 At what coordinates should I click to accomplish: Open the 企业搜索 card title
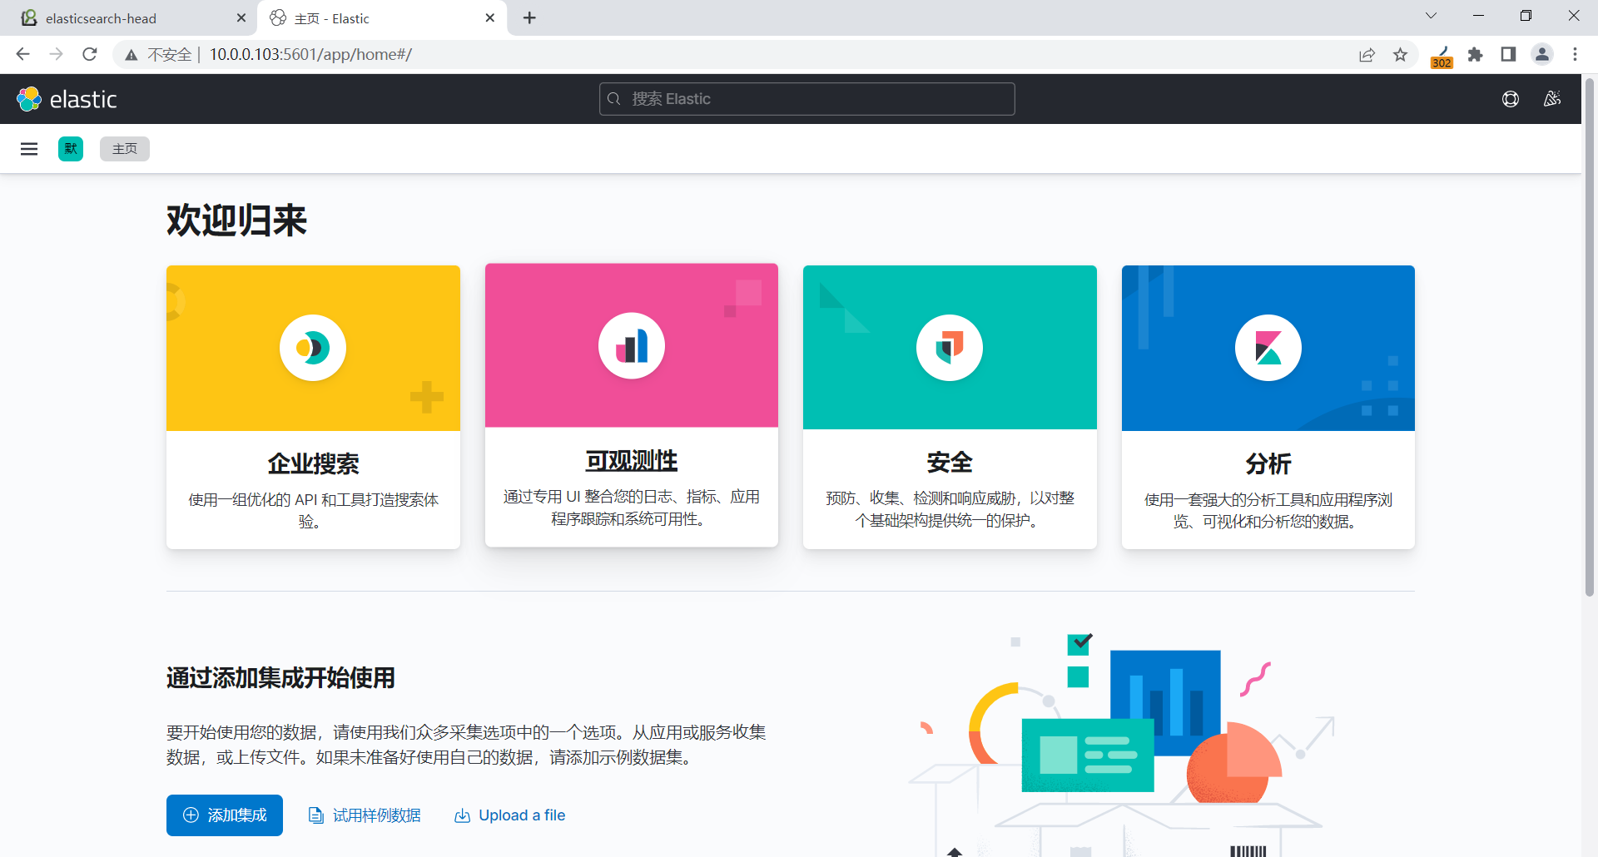[x=313, y=463]
